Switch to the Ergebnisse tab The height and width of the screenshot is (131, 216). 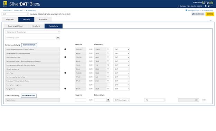point(43,19)
